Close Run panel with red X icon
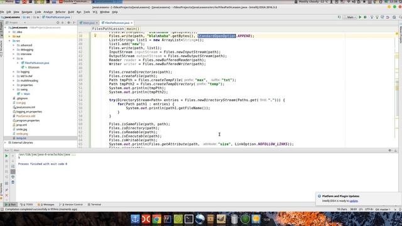The height and width of the screenshot is (226, 402). point(6,195)
